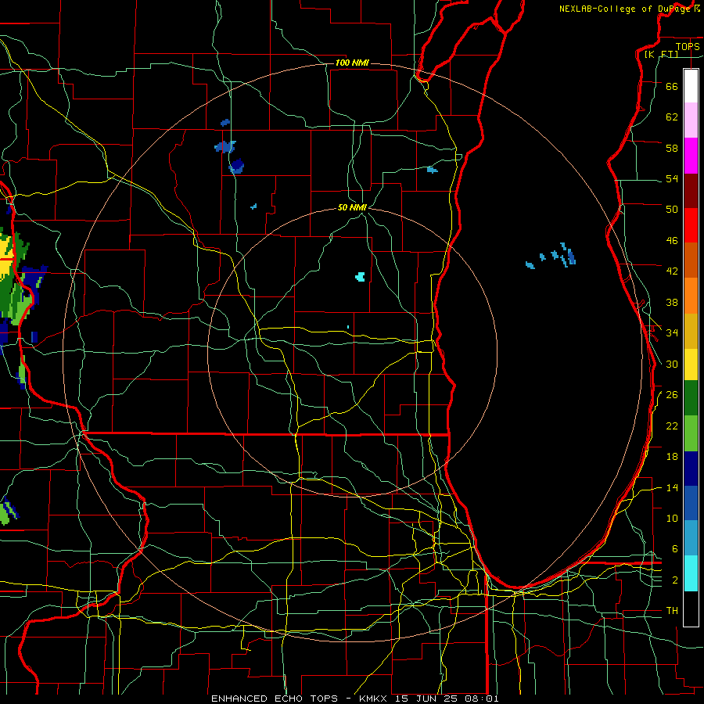Viewport: 704px width, 704px height.
Task: Click the 22 value on the legend scale
Action: click(672, 426)
